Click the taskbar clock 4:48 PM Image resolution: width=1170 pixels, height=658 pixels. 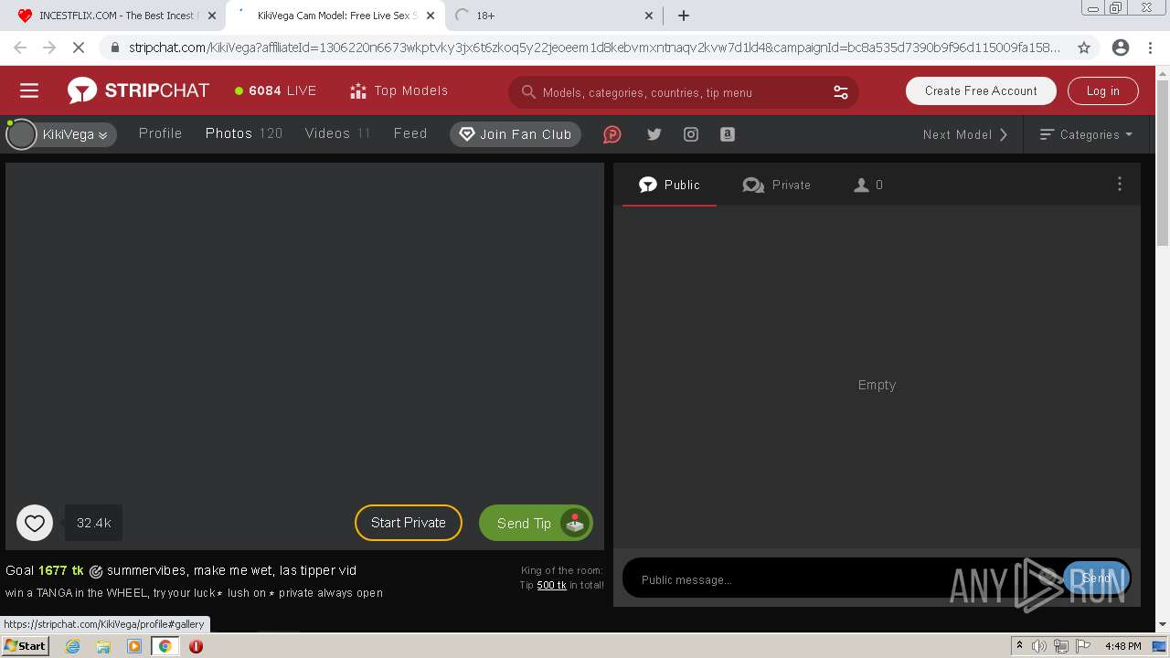coord(1122,646)
